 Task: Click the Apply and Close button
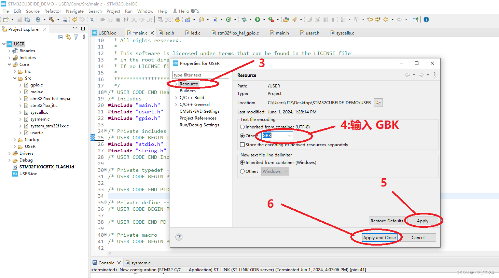(380, 237)
